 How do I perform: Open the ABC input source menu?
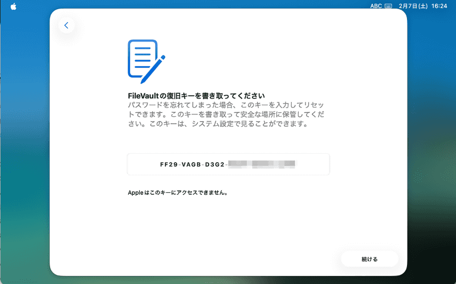[x=376, y=6]
